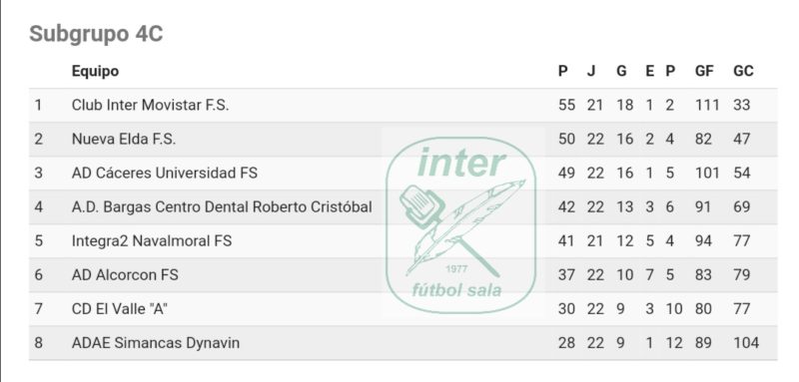Select the Club Inter Movistar F.S. team name
Viewport: 799px width, 382px height.
[151, 105]
